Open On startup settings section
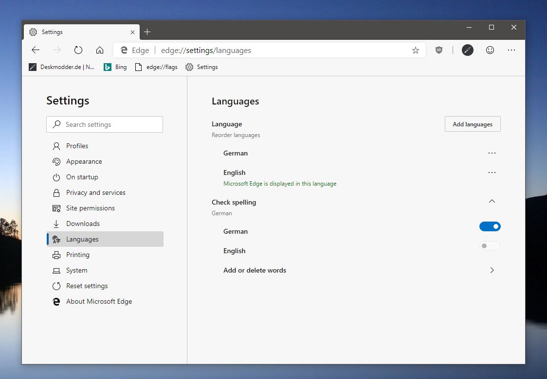 point(105,177)
